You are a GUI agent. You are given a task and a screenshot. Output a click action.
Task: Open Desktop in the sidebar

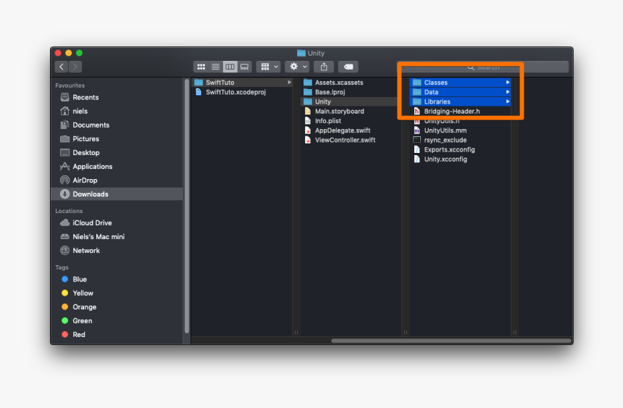point(117,153)
